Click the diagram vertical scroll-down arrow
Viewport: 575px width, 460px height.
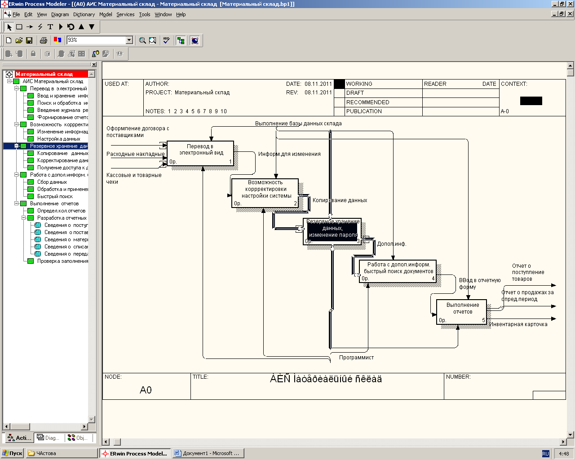(571, 434)
